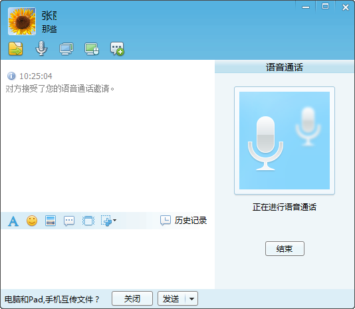Insert a picture with the image icon
The image size is (355, 309).
pos(51,221)
